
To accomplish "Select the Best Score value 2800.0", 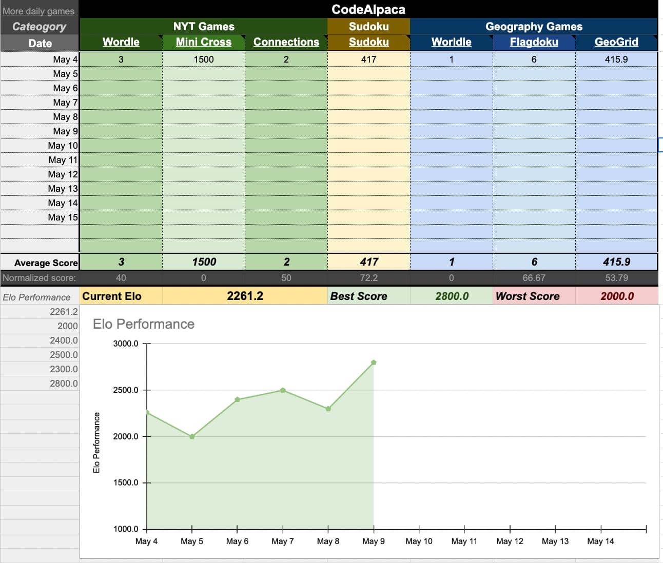I will 452,296.
